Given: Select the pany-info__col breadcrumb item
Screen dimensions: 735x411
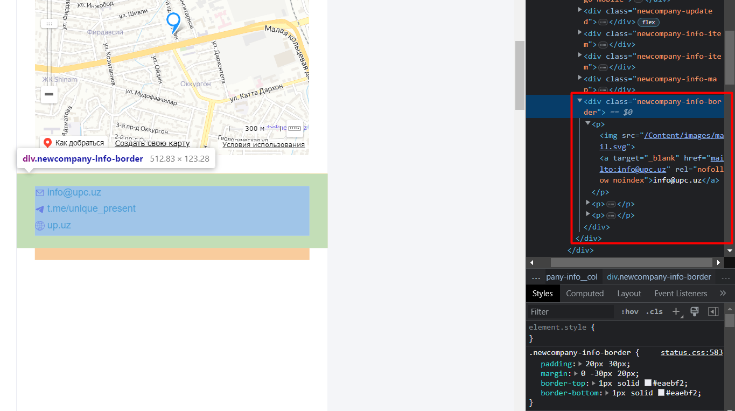Looking at the screenshot, I should click(x=572, y=277).
